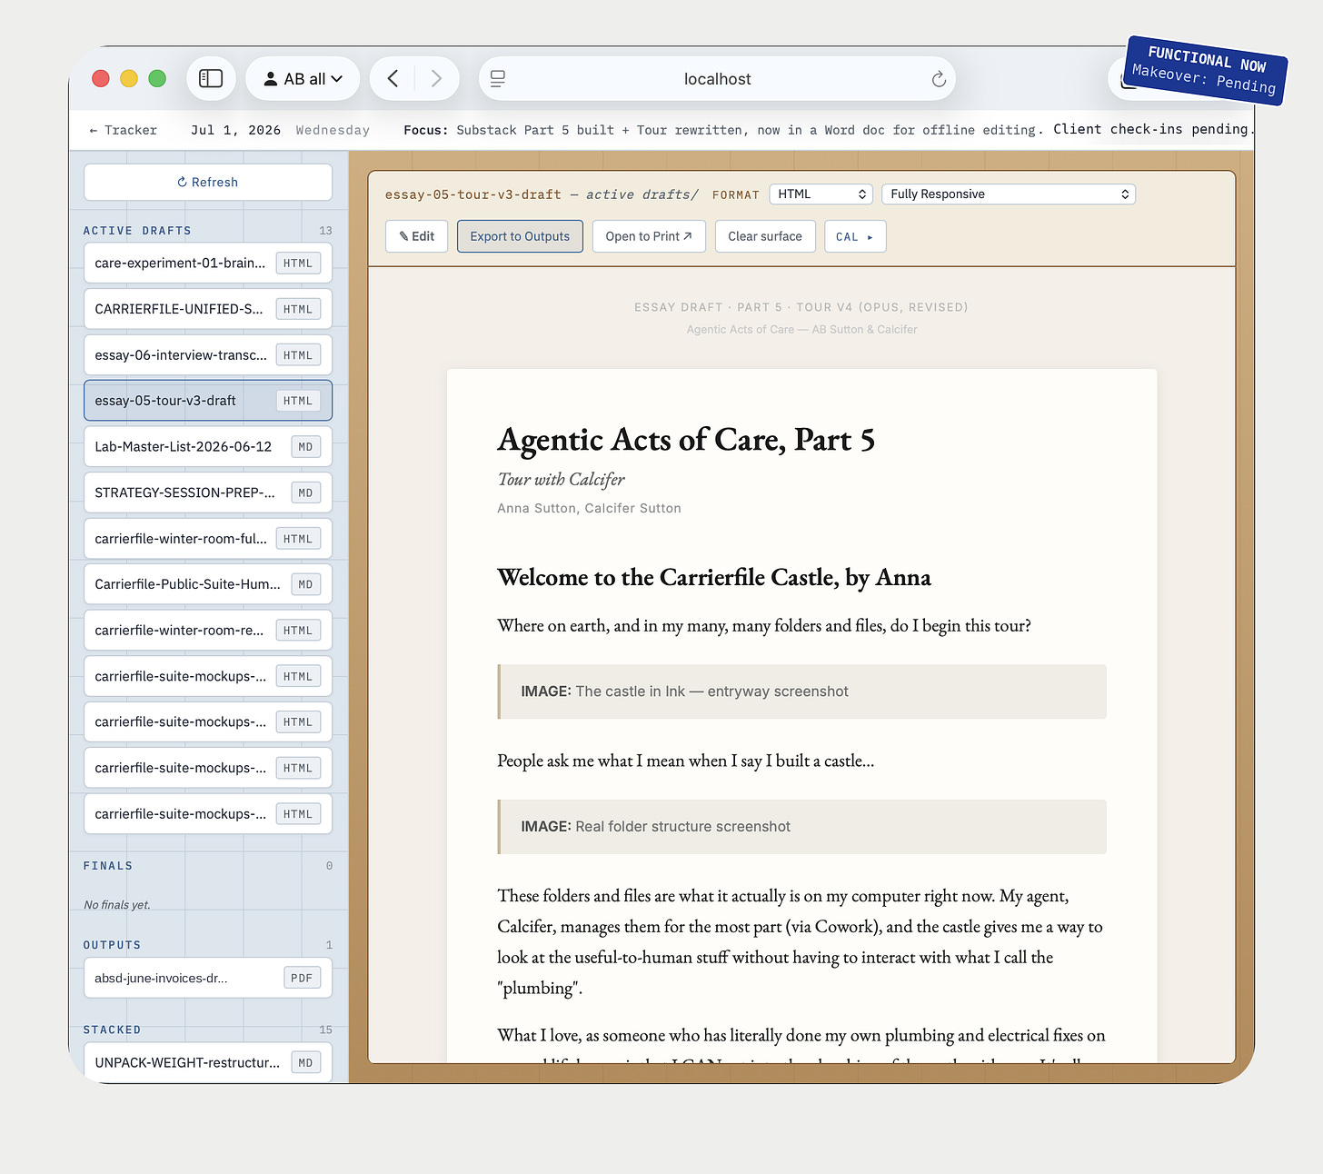Open to Print in new window
Viewport: 1323px width, 1174px height.
[649, 236]
